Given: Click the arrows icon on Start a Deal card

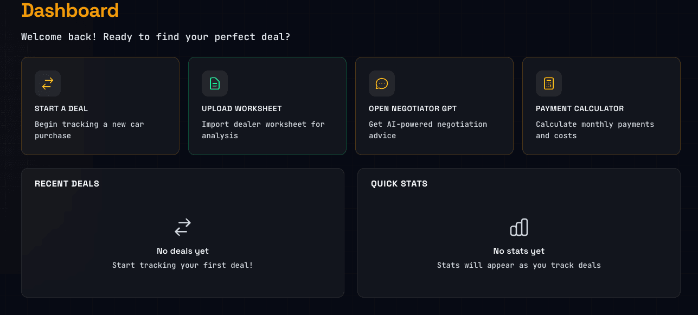Looking at the screenshot, I should (48, 83).
